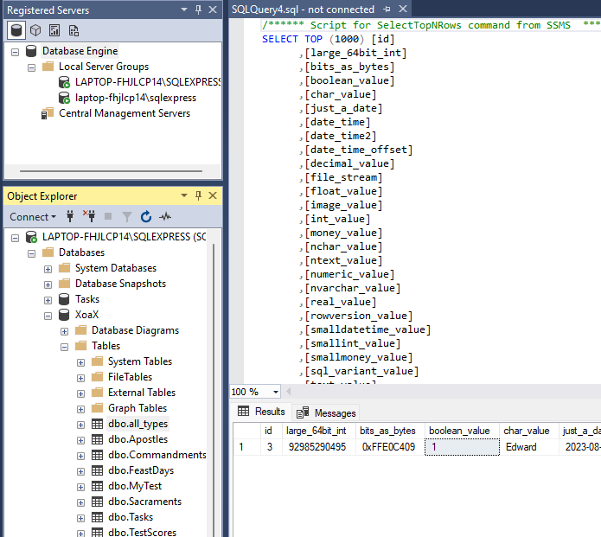Image resolution: width=601 pixels, height=537 pixels.
Task: Select the Graph Tables folder
Action: tap(137, 408)
